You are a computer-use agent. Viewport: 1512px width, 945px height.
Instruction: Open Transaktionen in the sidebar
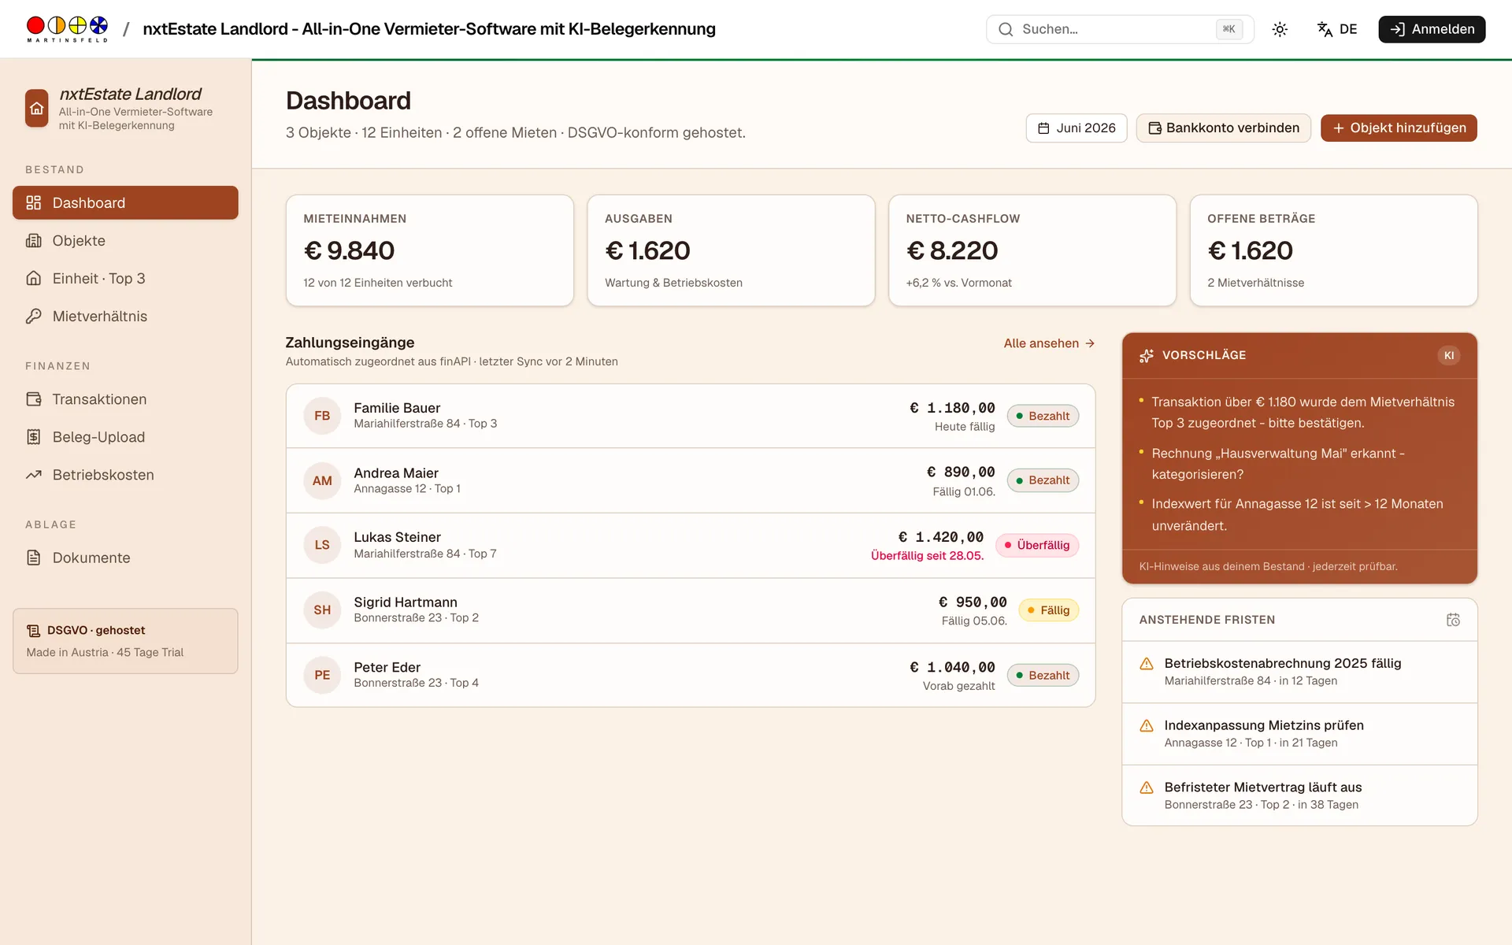125,399
